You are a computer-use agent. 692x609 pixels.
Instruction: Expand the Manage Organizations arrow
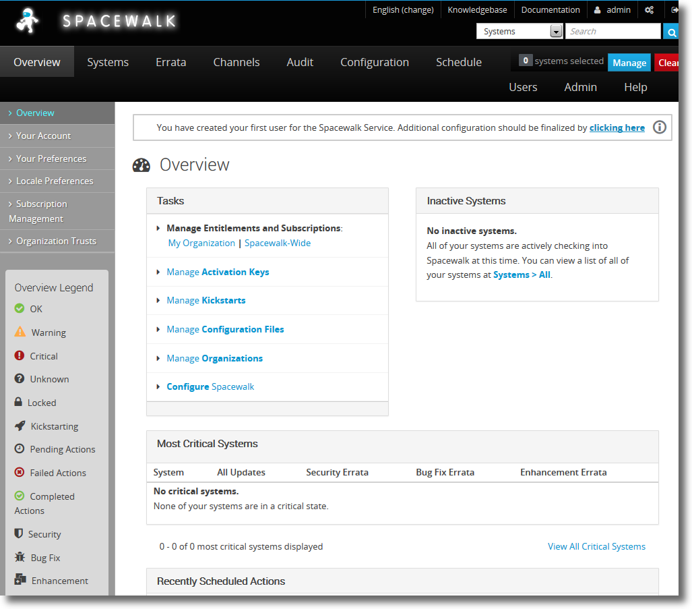click(158, 358)
